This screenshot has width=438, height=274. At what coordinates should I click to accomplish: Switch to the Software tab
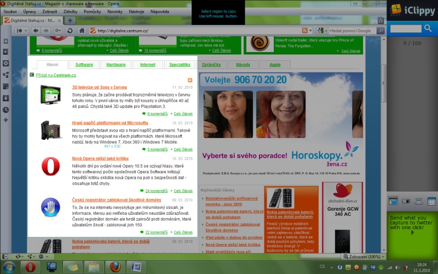tap(84, 65)
